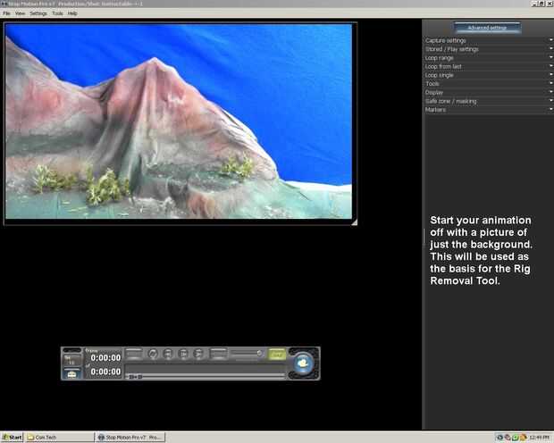Click the current frame time counter

(105, 357)
